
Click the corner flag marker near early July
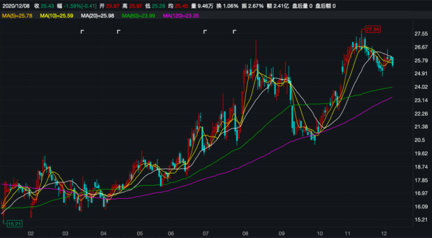pos(205,32)
